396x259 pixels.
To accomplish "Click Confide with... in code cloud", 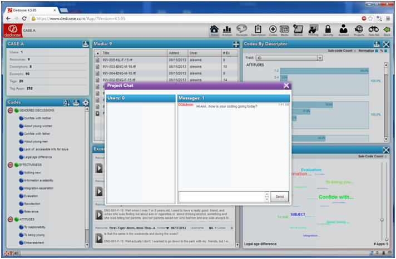I will [x=336, y=197].
